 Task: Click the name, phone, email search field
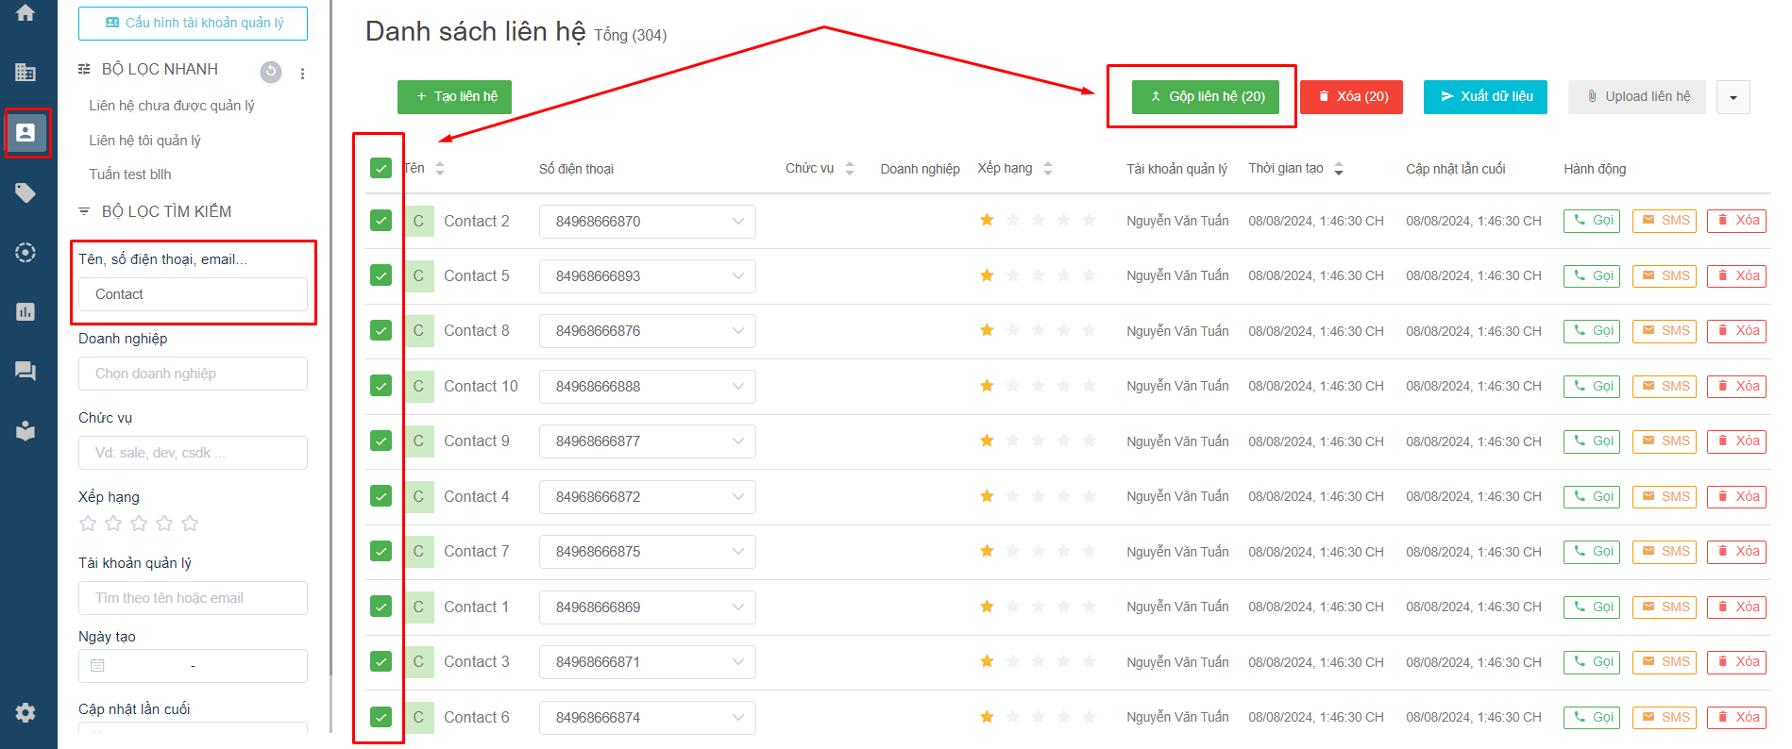[193, 294]
